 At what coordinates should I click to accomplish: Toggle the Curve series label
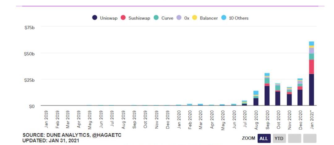click(x=167, y=18)
